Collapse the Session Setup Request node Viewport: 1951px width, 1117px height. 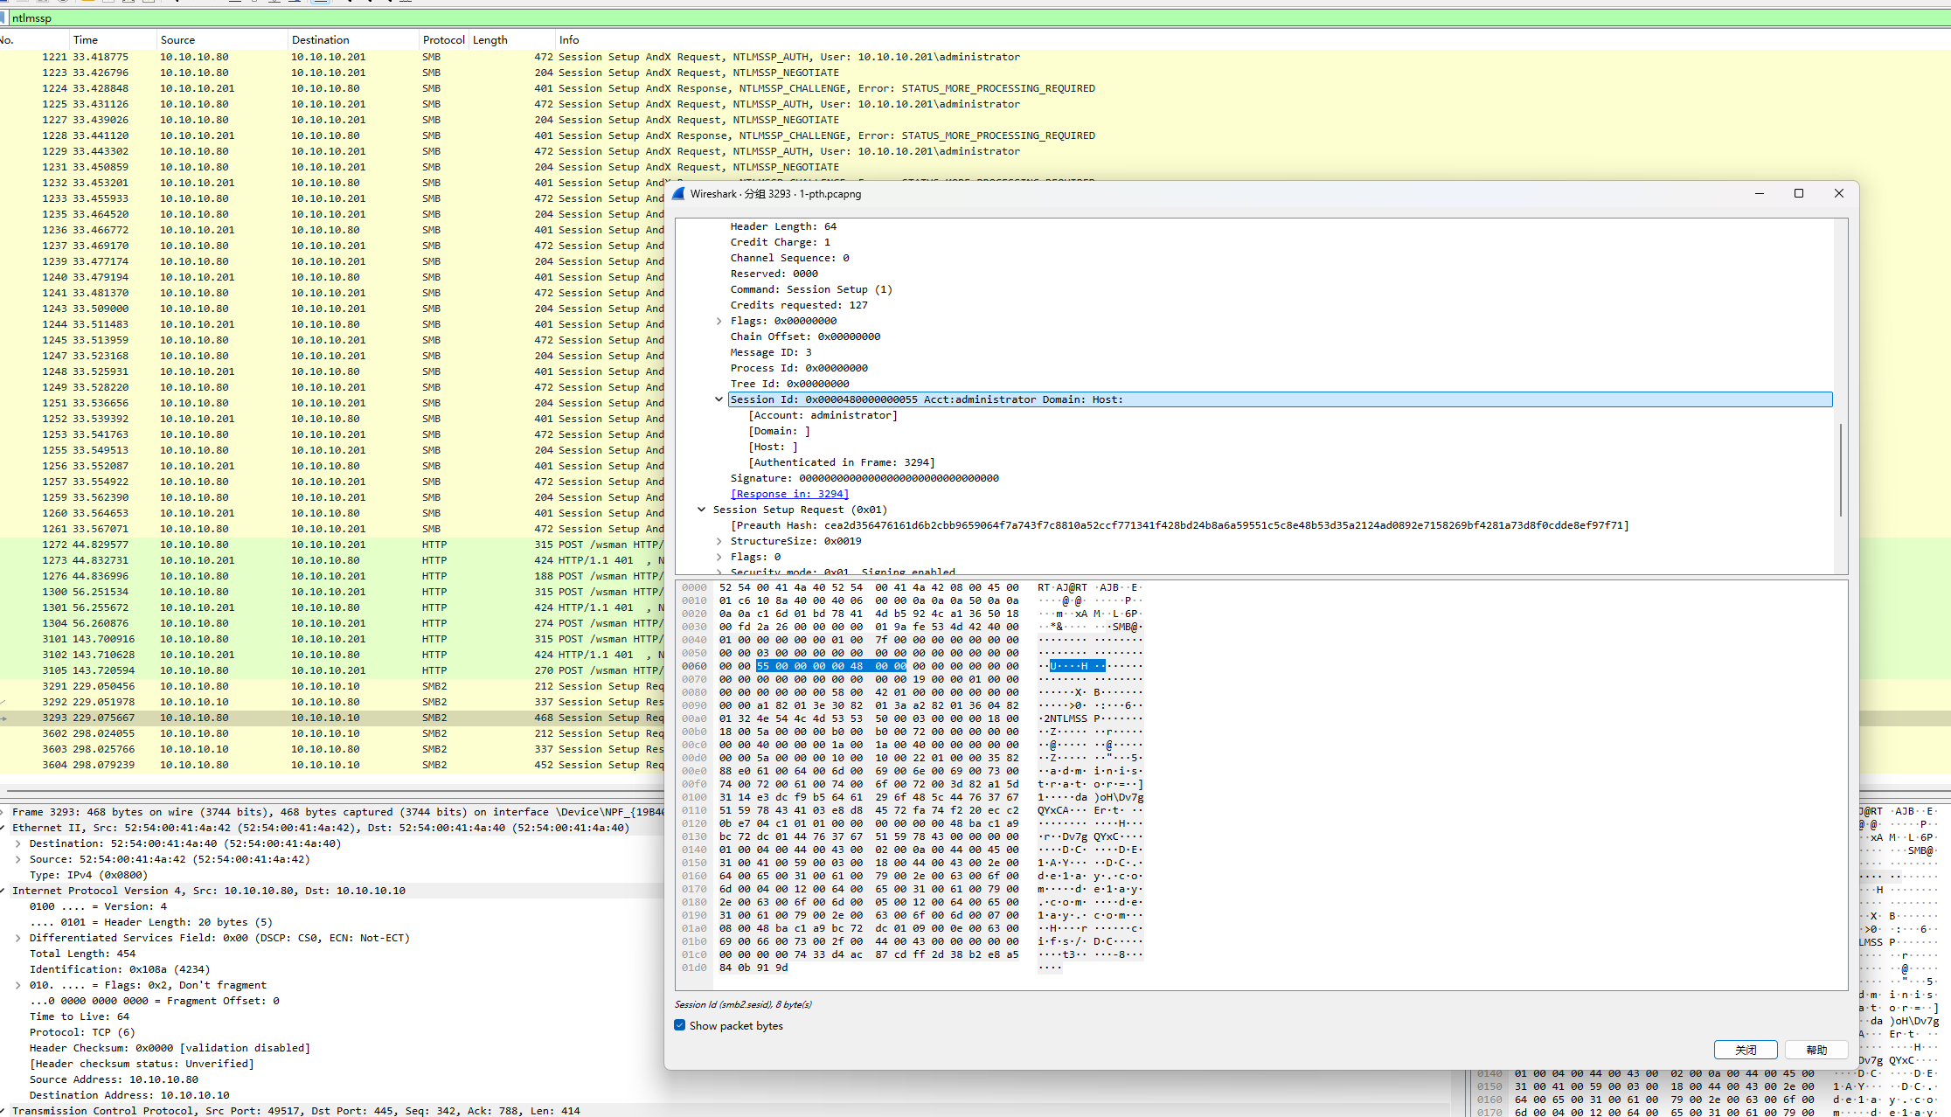pos(701,510)
